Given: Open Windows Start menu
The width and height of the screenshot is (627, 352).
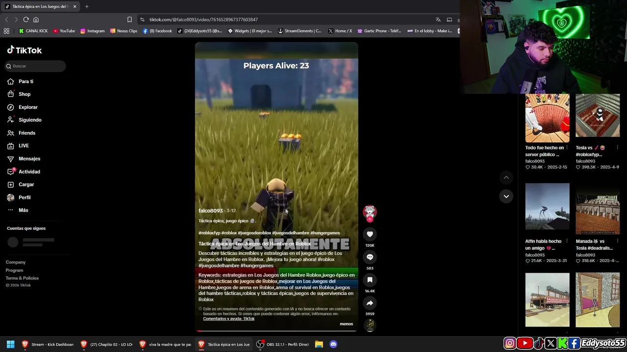Looking at the screenshot, I should click(x=10, y=344).
